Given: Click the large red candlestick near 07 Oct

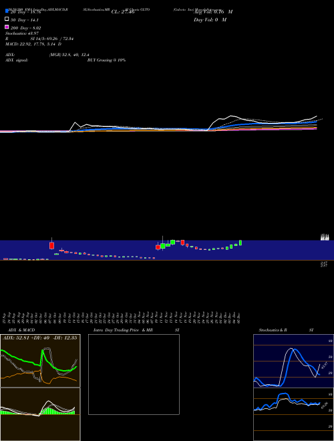Looking at the screenshot, I should pos(51,245).
